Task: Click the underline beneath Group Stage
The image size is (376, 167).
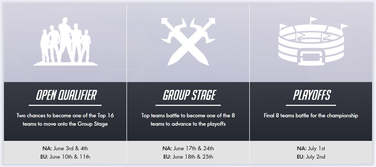Action: tap(188, 105)
